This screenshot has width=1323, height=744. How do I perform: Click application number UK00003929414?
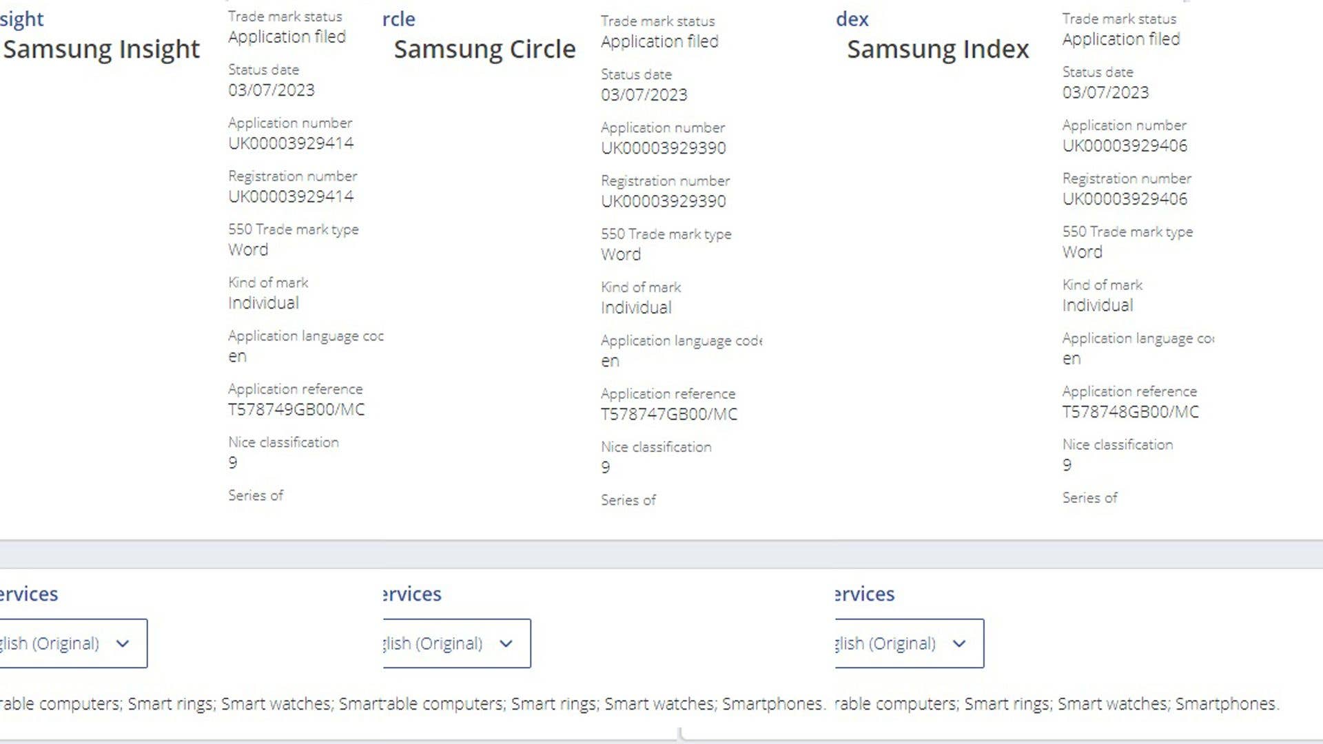click(x=291, y=143)
